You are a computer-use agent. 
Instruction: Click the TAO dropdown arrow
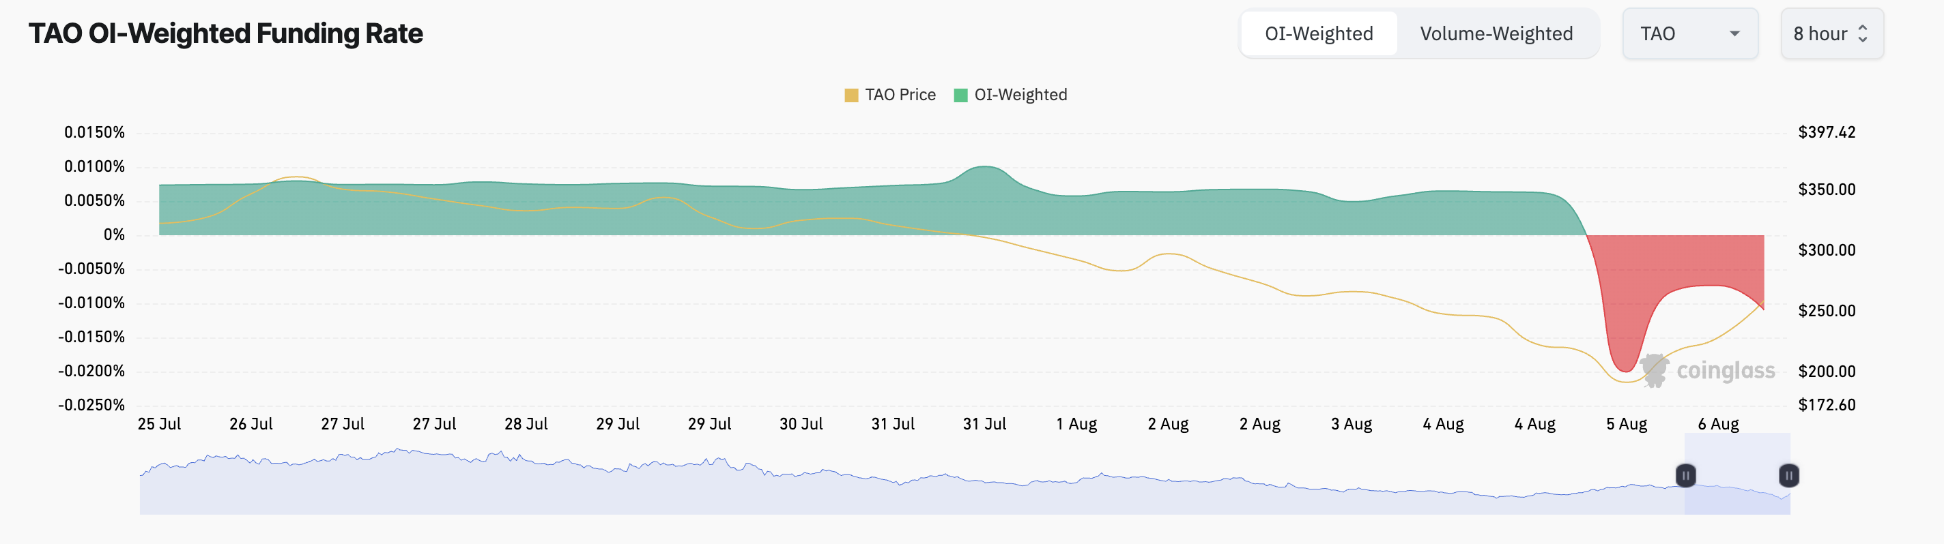(1734, 34)
